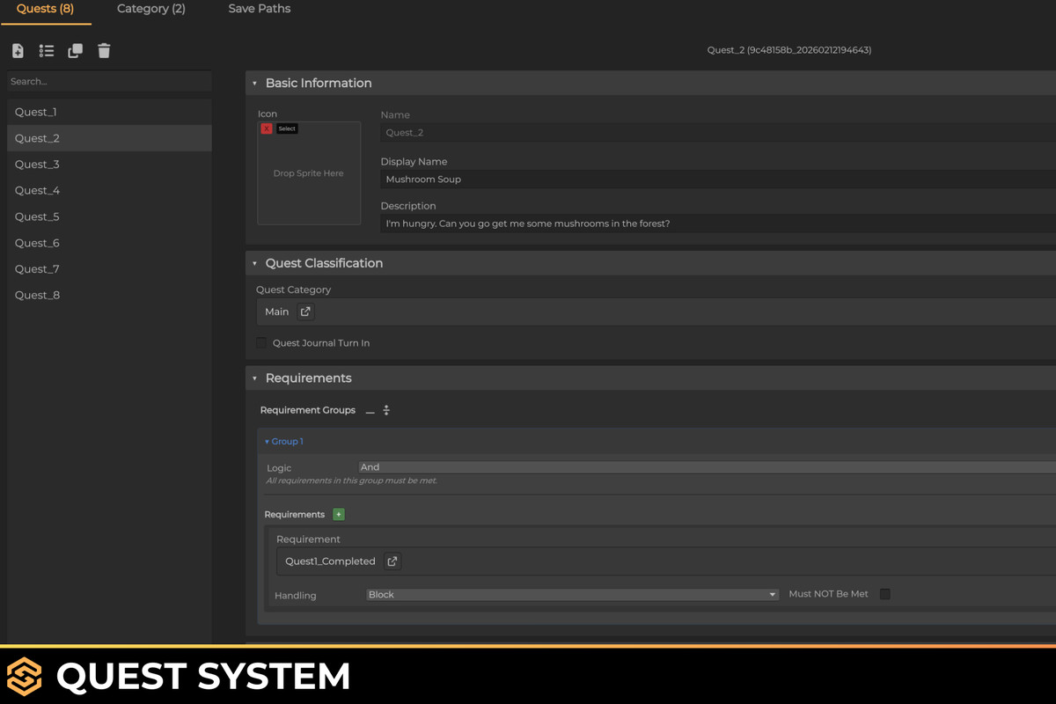The height and width of the screenshot is (704, 1056).
Task: Clear the quest icon with the red X
Action: (x=267, y=128)
